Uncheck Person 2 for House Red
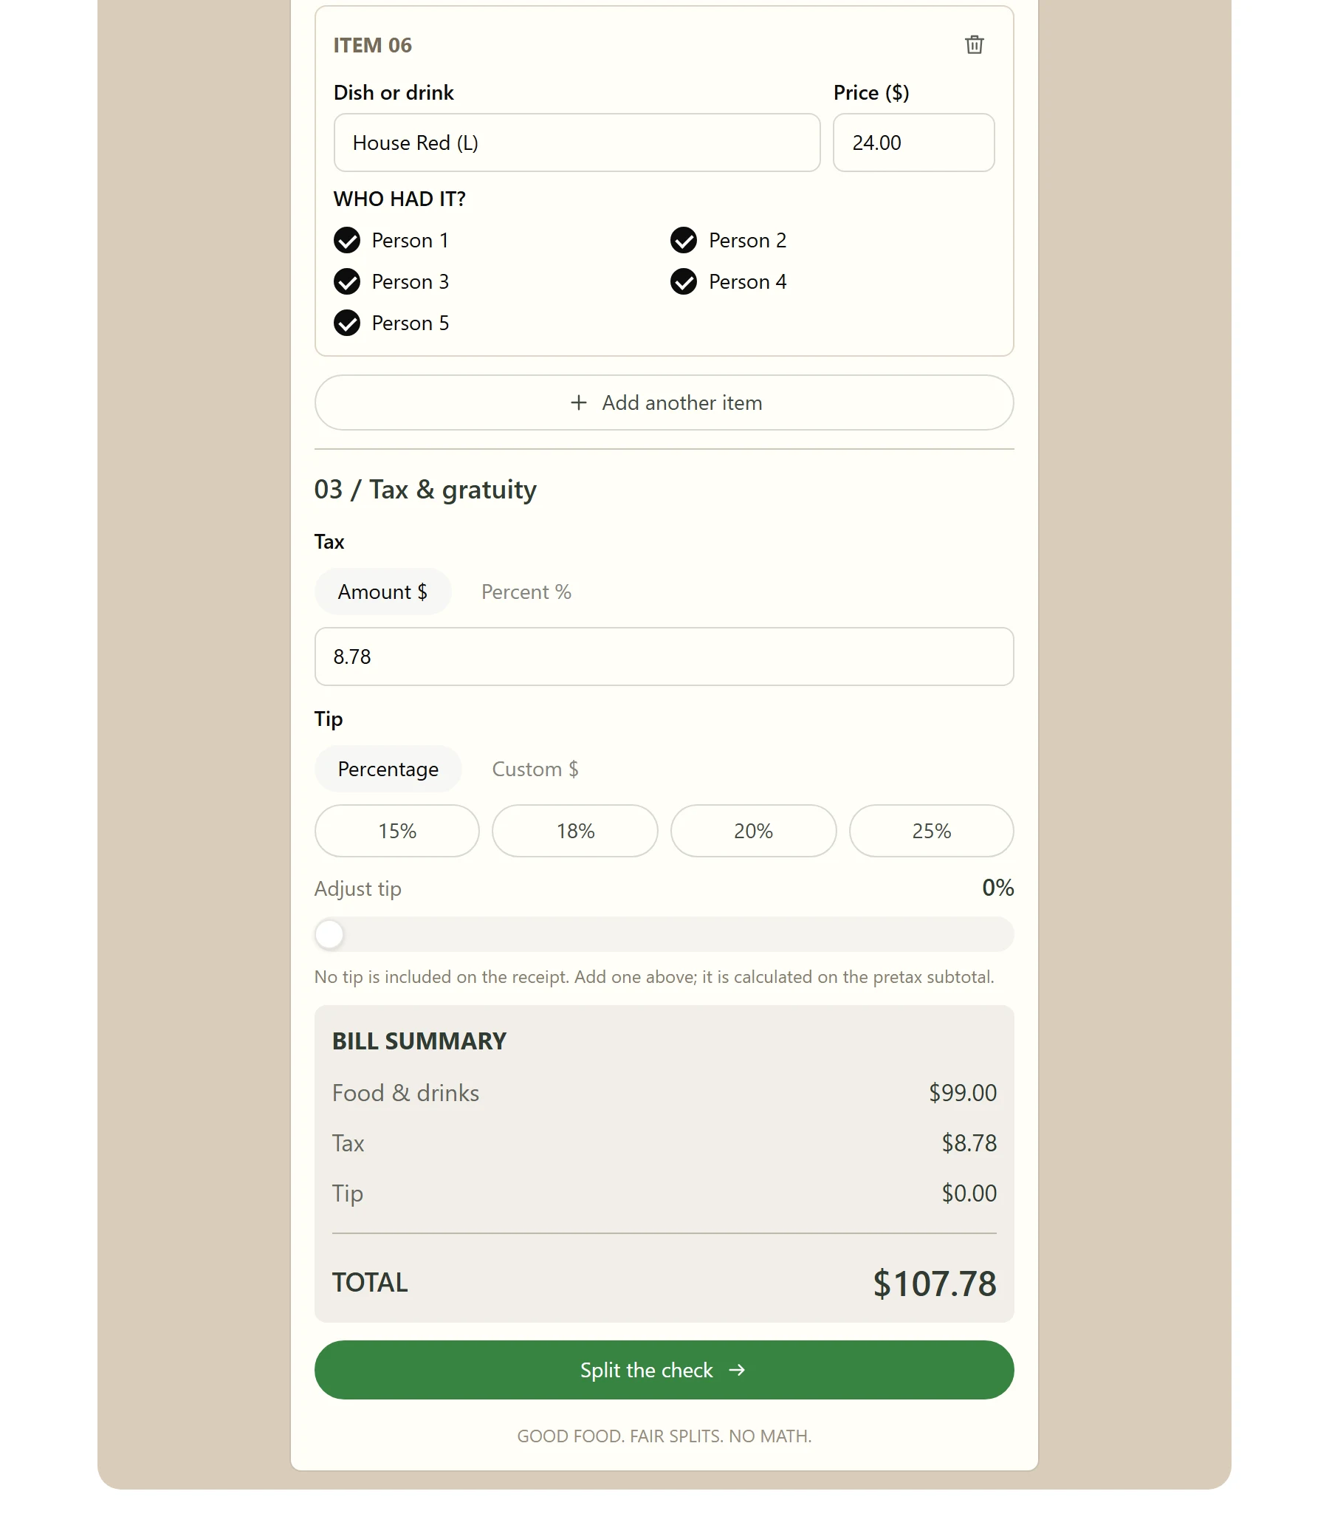 683,240
